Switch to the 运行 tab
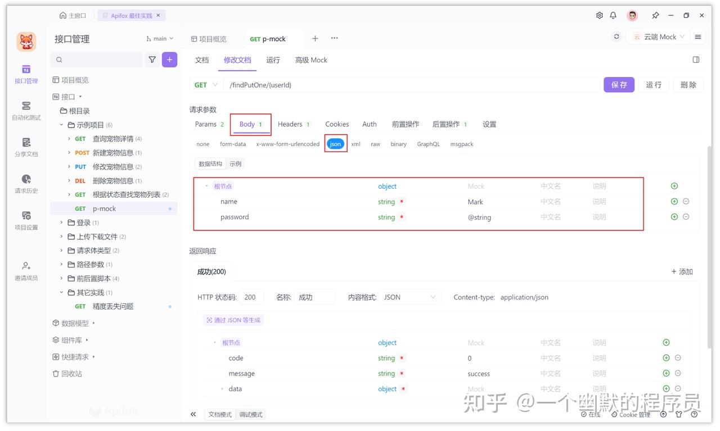The height and width of the screenshot is (431, 720). click(273, 60)
